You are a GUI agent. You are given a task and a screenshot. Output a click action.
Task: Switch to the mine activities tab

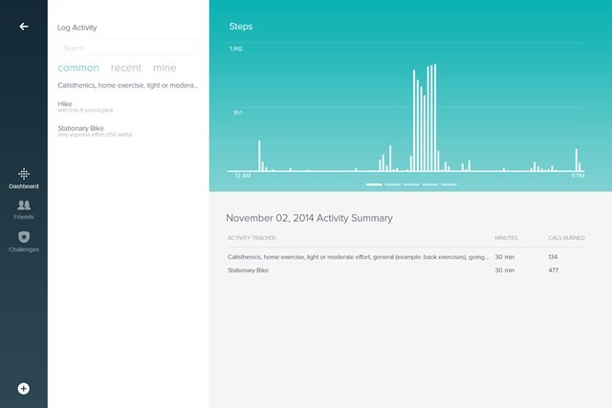tap(164, 68)
